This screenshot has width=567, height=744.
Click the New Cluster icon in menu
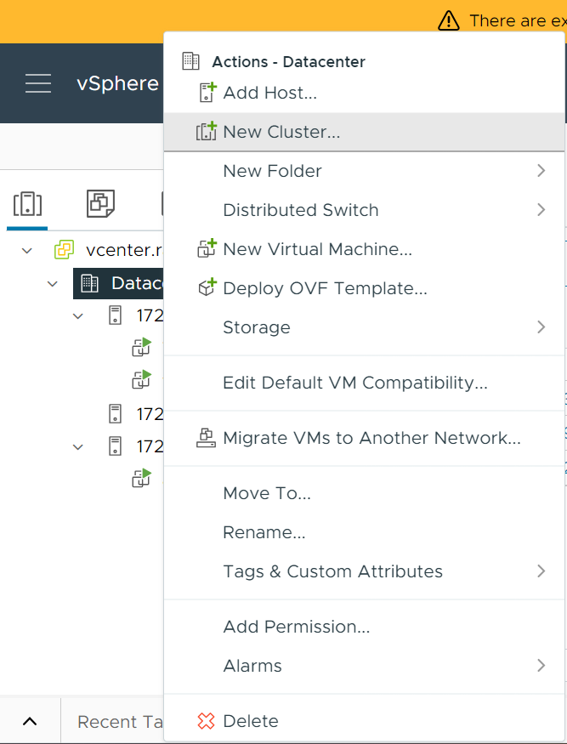click(x=207, y=132)
